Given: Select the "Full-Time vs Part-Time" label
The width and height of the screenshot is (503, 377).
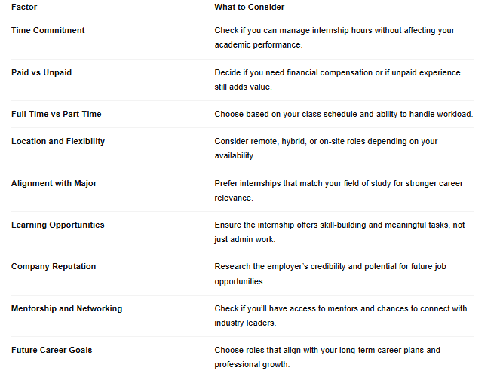Looking at the screenshot, I should 56,114.
